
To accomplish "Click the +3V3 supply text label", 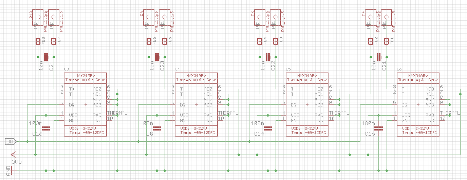I will 15,162.
